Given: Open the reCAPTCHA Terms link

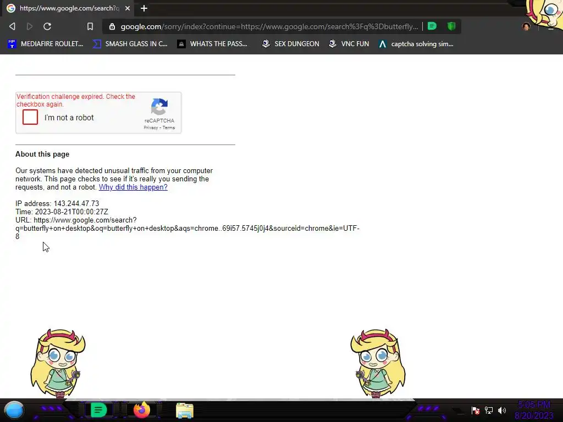Looking at the screenshot, I should coord(169,127).
